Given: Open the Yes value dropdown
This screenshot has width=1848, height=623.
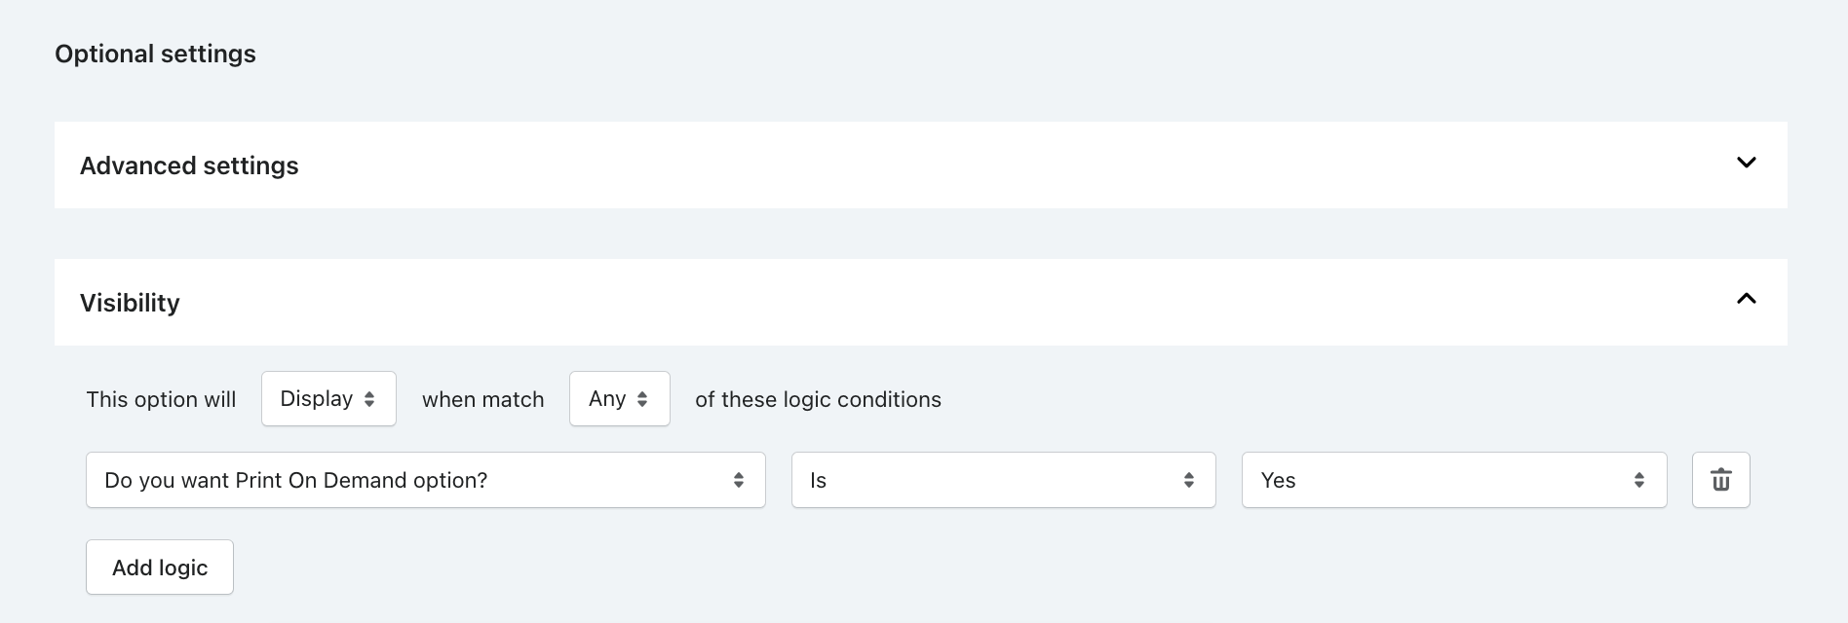Looking at the screenshot, I should (x=1454, y=480).
